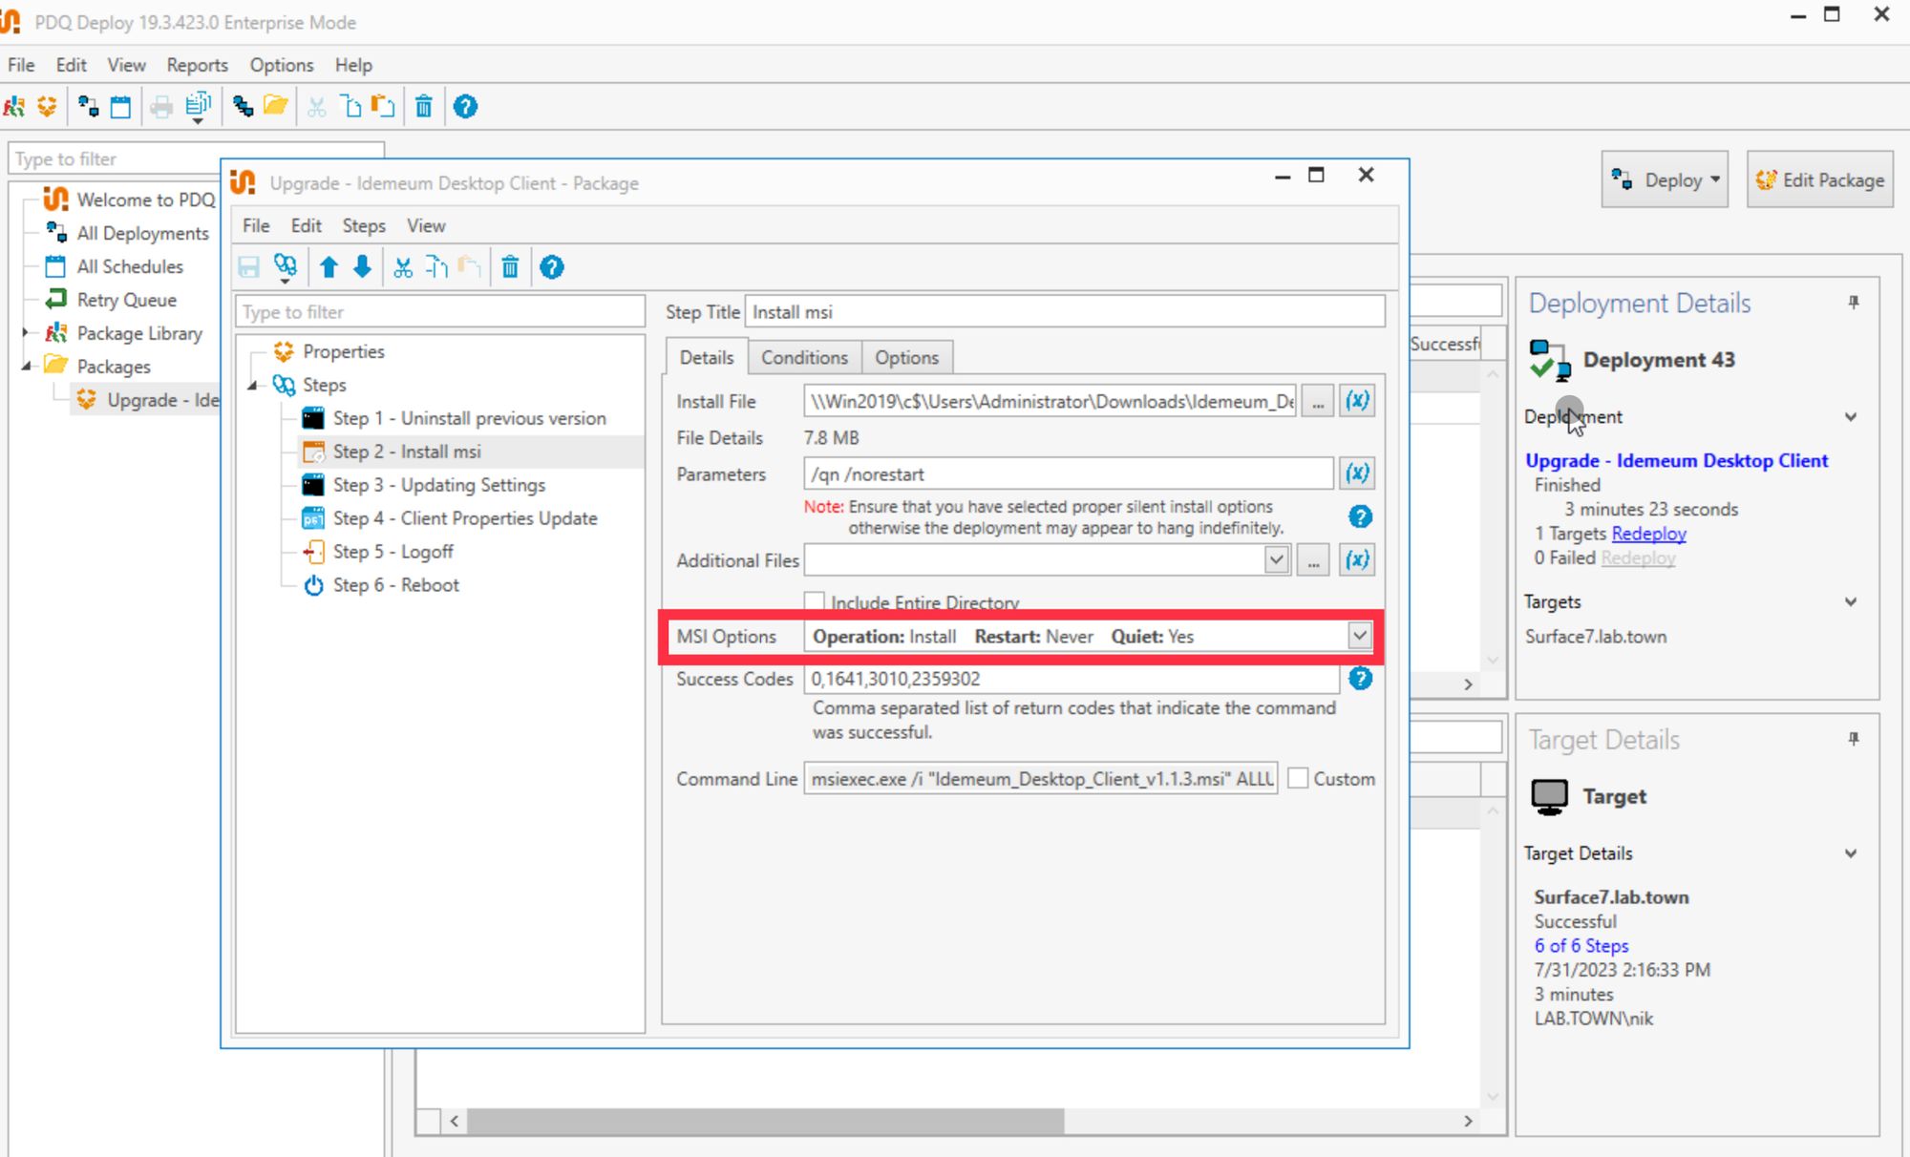Image resolution: width=1910 pixels, height=1157 pixels.
Task: Move step up with the blue up arrow
Action: click(329, 267)
